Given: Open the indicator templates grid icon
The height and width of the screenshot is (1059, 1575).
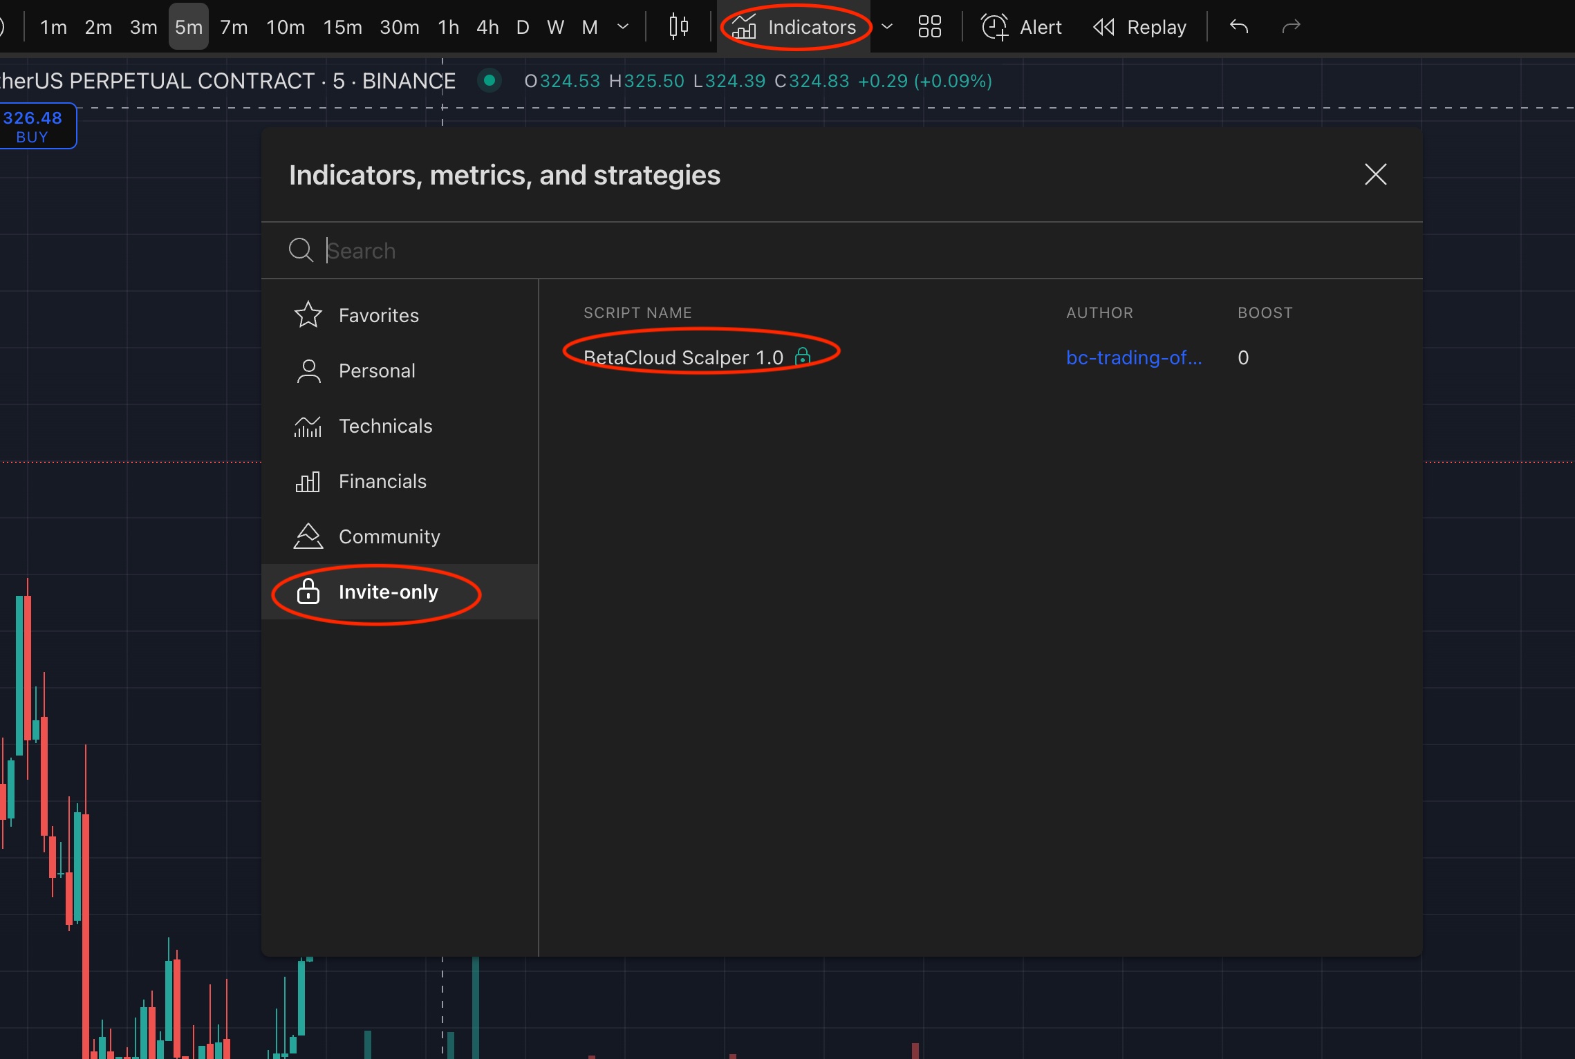Looking at the screenshot, I should [929, 27].
